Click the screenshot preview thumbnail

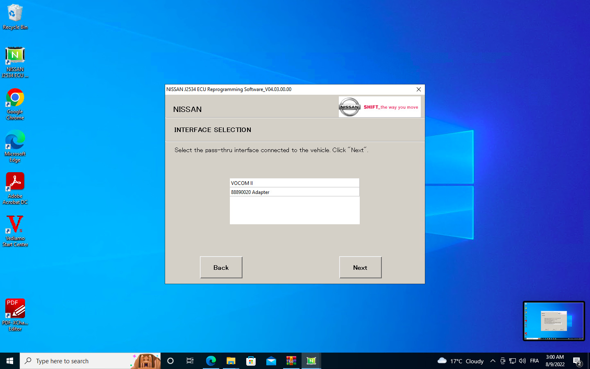pyautogui.click(x=554, y=321)
